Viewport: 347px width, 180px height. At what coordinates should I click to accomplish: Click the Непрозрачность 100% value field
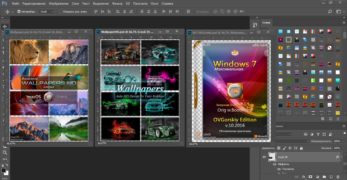[x=337, y=141]
